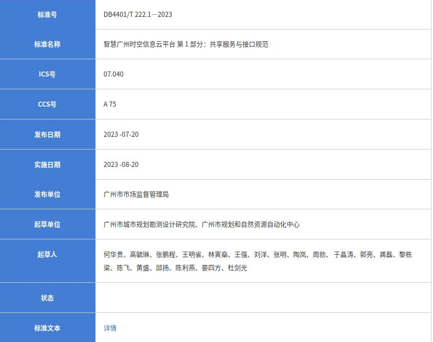Click the 状态 header cell
Screen dimensions: 433x342
(47, 298)
